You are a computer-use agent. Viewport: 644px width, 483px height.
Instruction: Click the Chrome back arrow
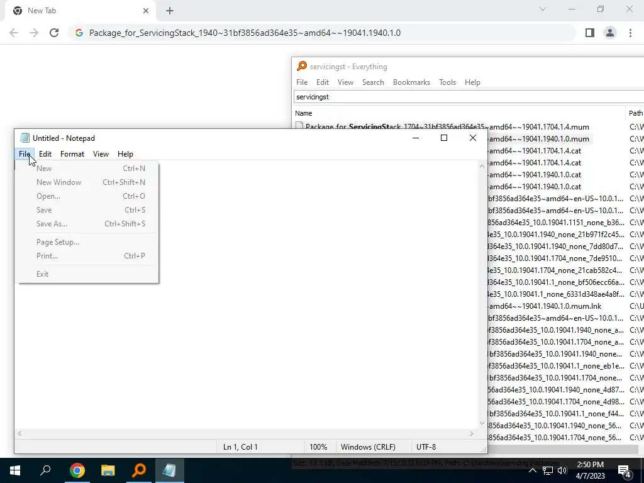click(x=14, y=33)
